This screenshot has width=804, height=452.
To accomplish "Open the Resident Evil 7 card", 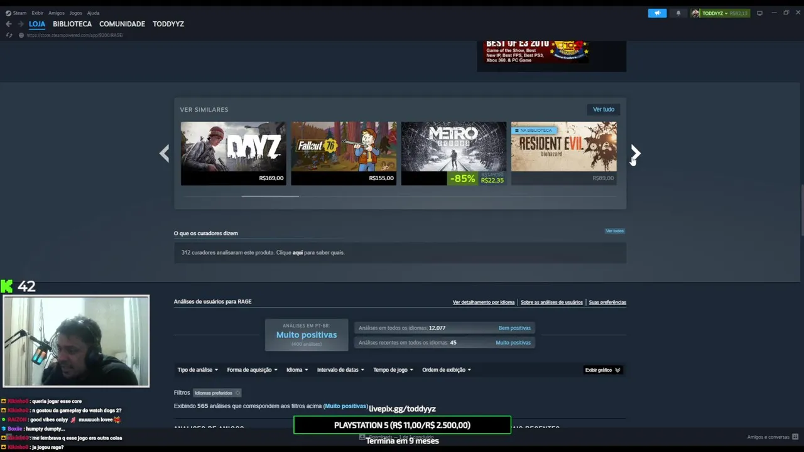I will (564, 153).
